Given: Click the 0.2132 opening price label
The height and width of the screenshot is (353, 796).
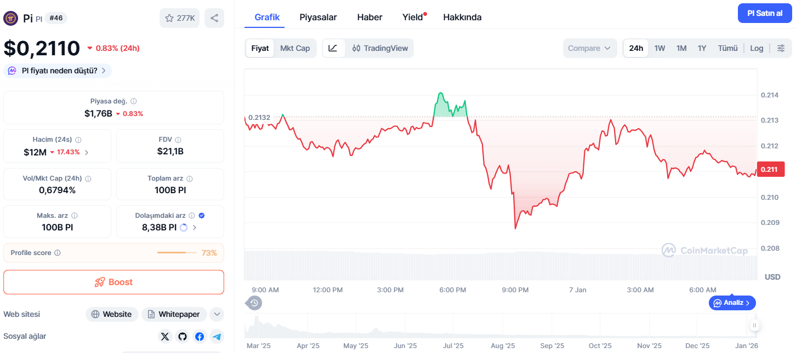Looking at the screenshot, I should (259, 117).
